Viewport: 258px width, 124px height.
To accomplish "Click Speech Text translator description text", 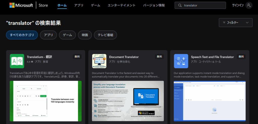I will coord(209,75).
